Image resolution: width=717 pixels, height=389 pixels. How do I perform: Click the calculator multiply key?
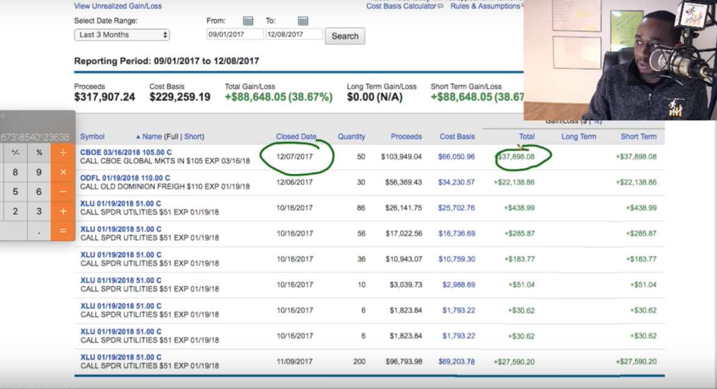tap(63, 173)
